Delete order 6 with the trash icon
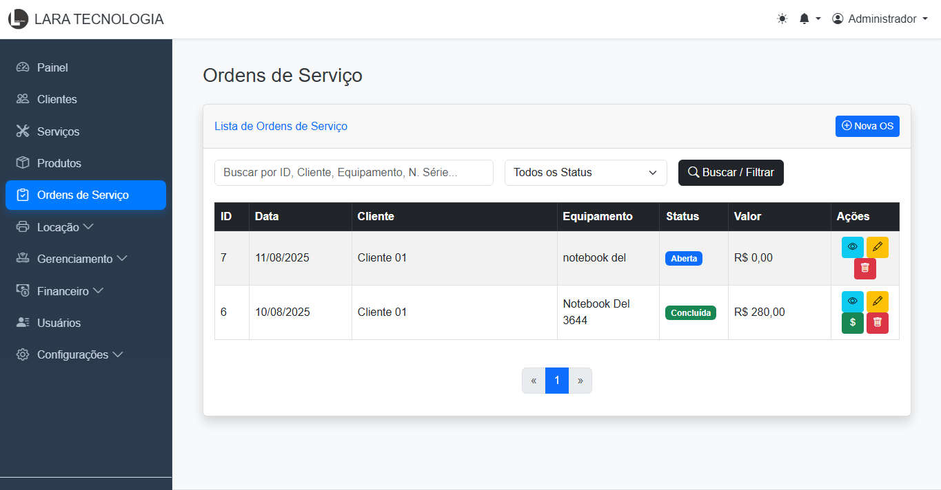Screen dimensions: 941x490 point(877,323)
